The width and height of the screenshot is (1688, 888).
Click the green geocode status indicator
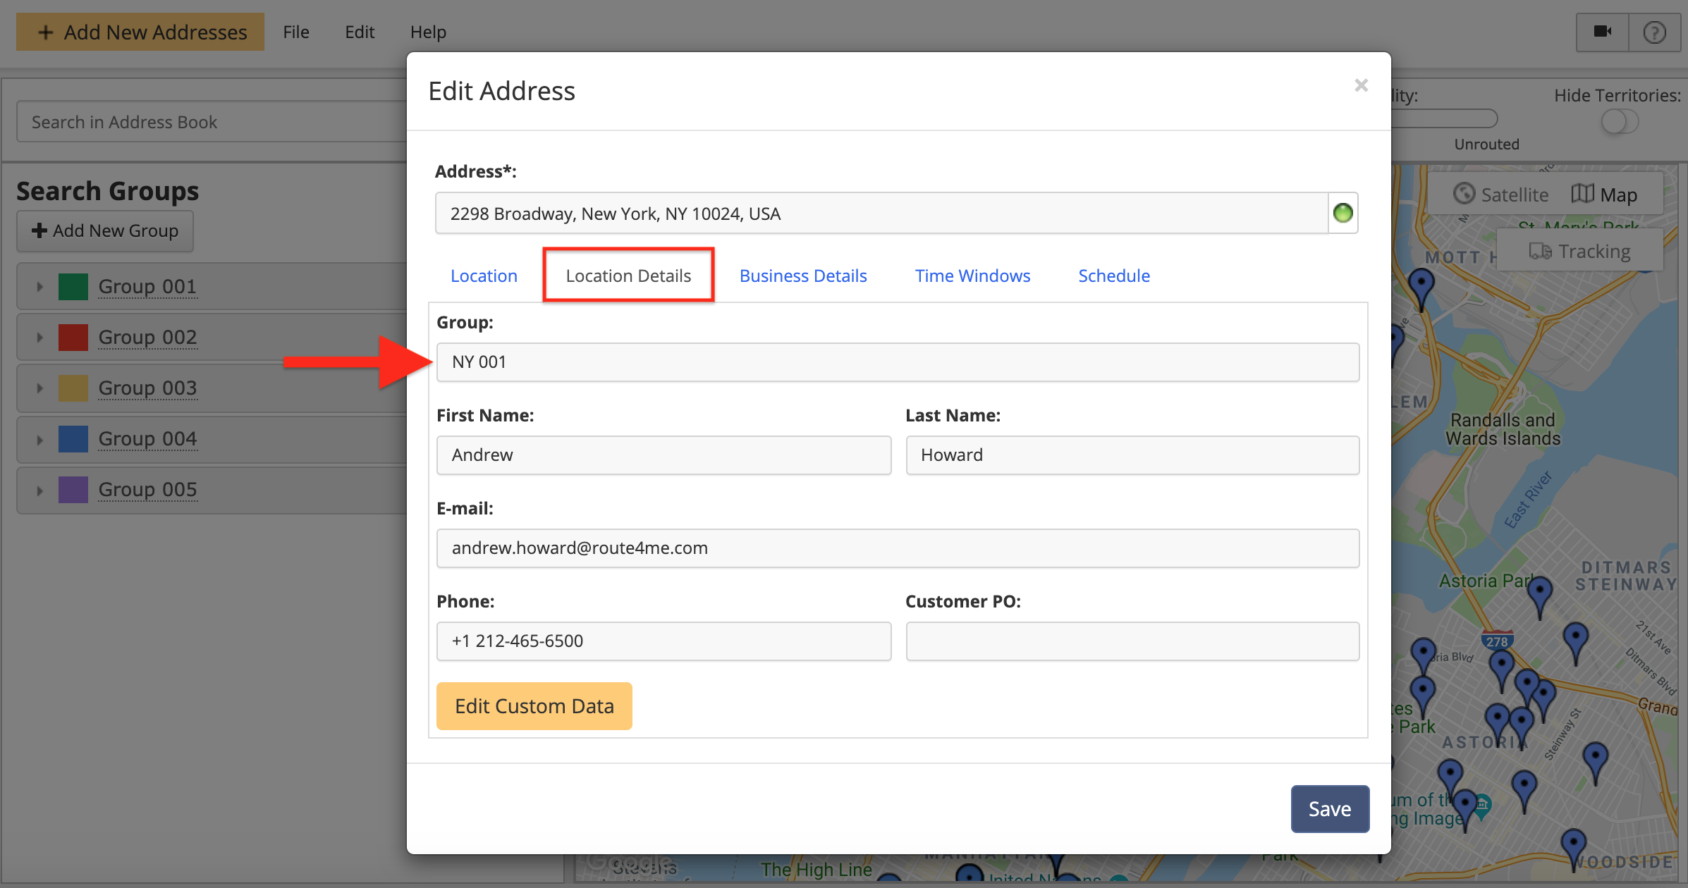1343,213
